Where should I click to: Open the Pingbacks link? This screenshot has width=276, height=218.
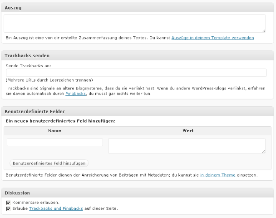[x=75, y=94]
